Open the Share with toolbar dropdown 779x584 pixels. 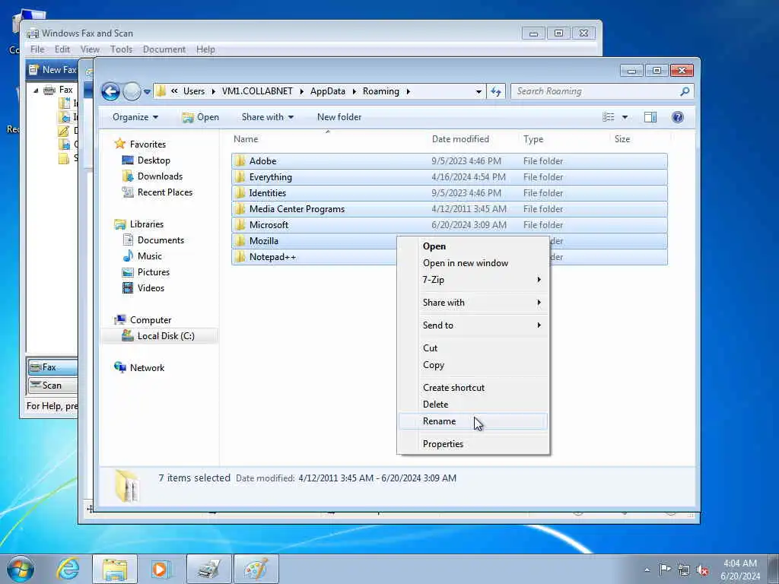(267, 117)
